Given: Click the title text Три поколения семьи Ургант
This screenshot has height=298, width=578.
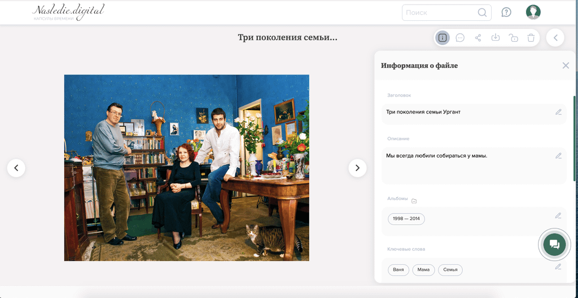Looking at the screenshot, I should [x=423, y=112].
